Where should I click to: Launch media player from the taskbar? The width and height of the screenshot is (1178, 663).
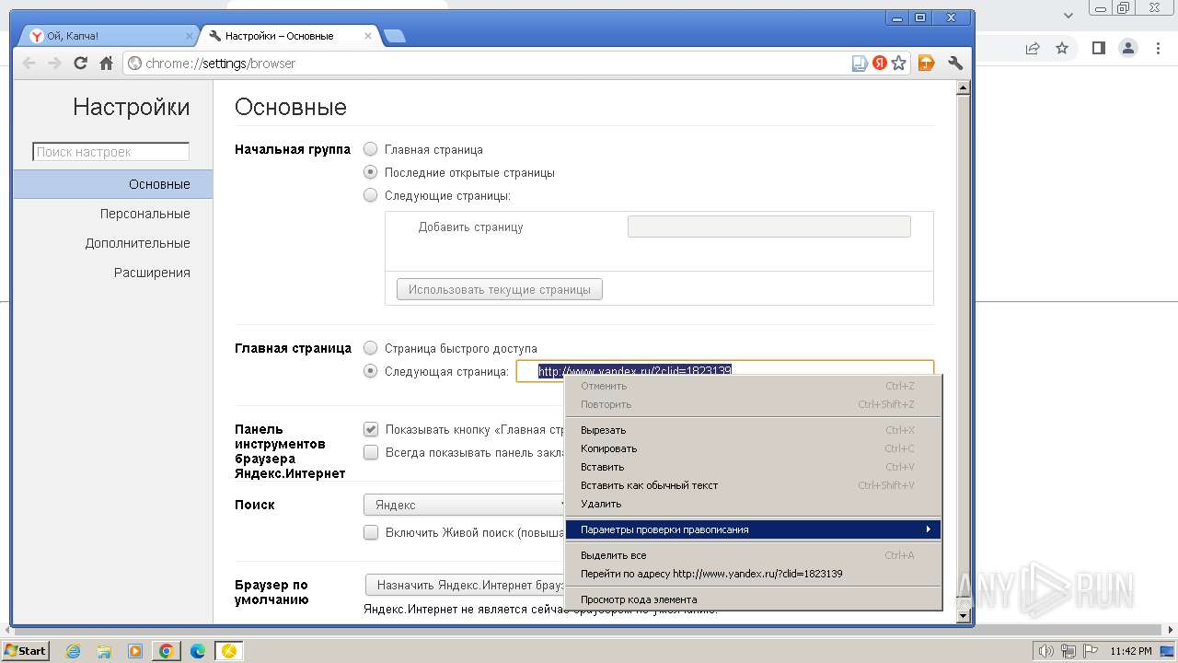135,651
